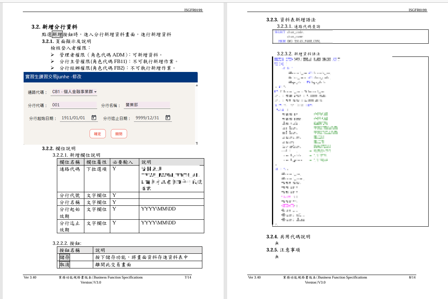Select subheading 3.2.3.2. 新增資料語法

(x=299, y=54)
